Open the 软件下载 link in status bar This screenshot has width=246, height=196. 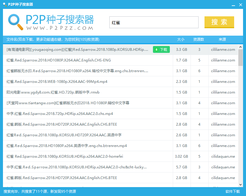tap(233, 192)
